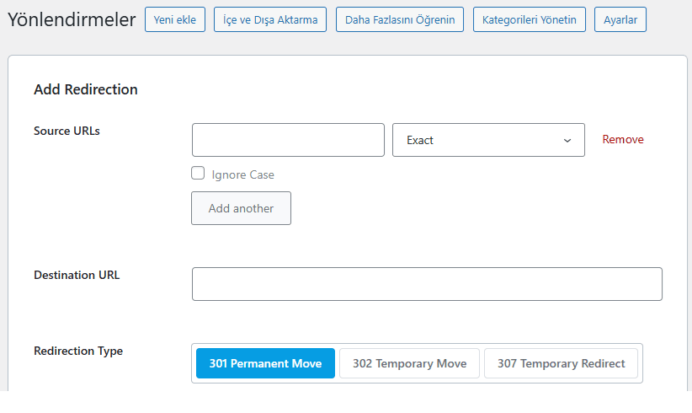The width and height of the screenshot is (692, 413).
Task: Pick 307 Temporary Redirect type
Action: pyautogui.click(x=561, y=364)
